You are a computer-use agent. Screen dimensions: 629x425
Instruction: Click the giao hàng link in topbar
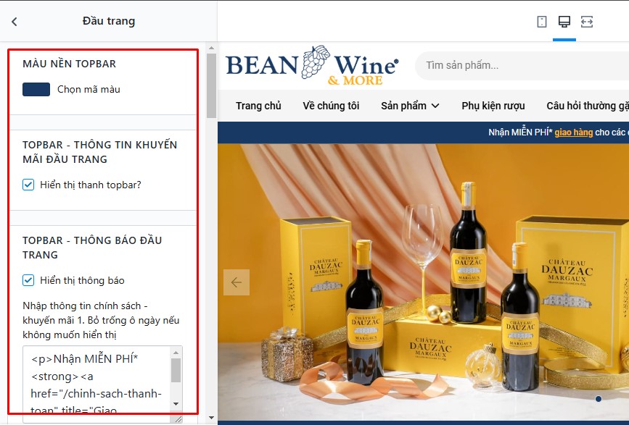574,132
